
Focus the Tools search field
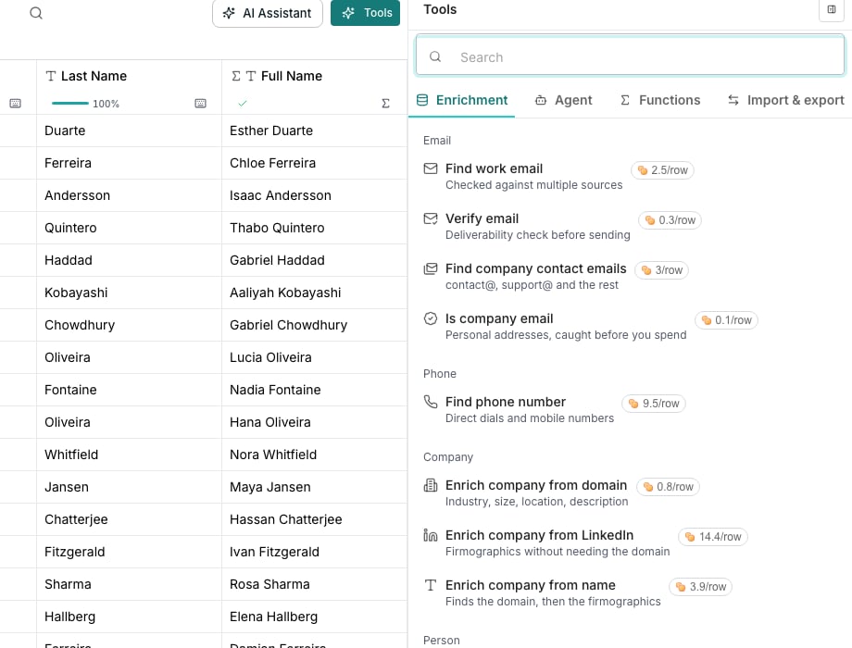pyautogui.click(x=630, y=56)
